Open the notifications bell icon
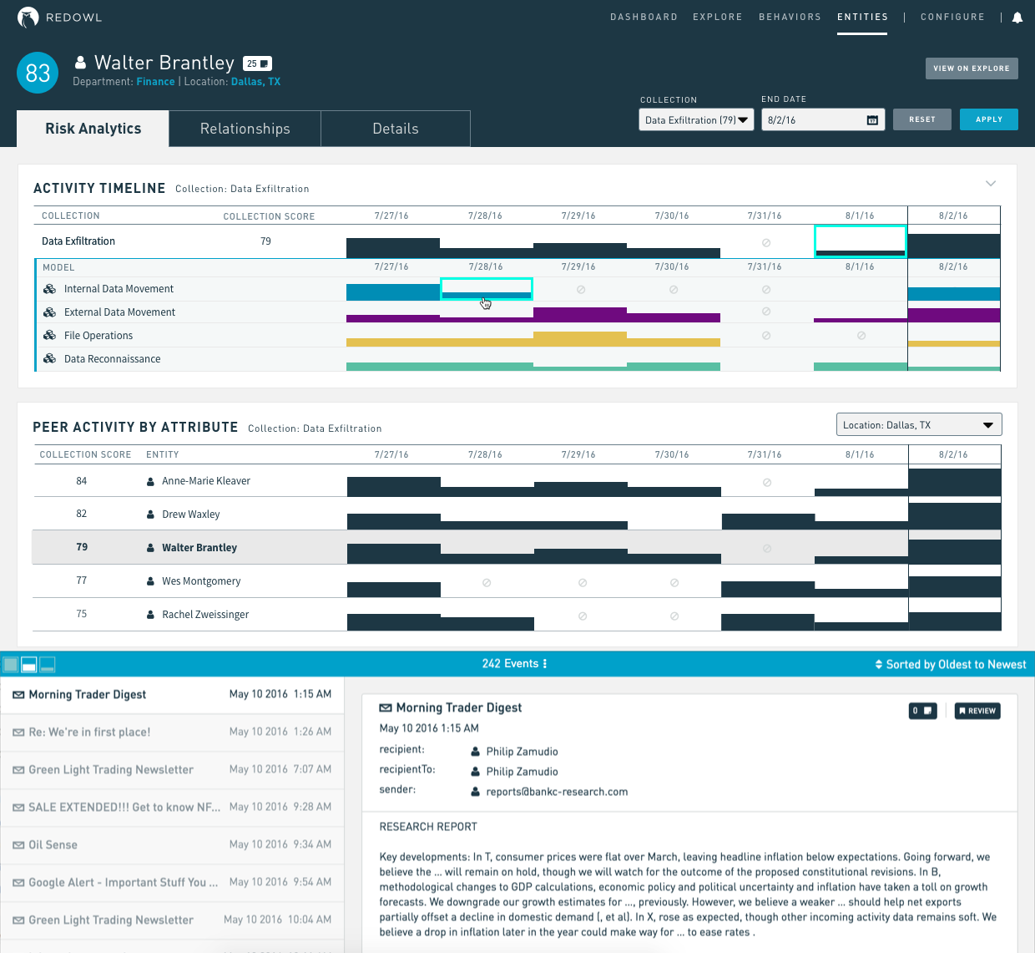The image size is (1035, 953). 1017,18
